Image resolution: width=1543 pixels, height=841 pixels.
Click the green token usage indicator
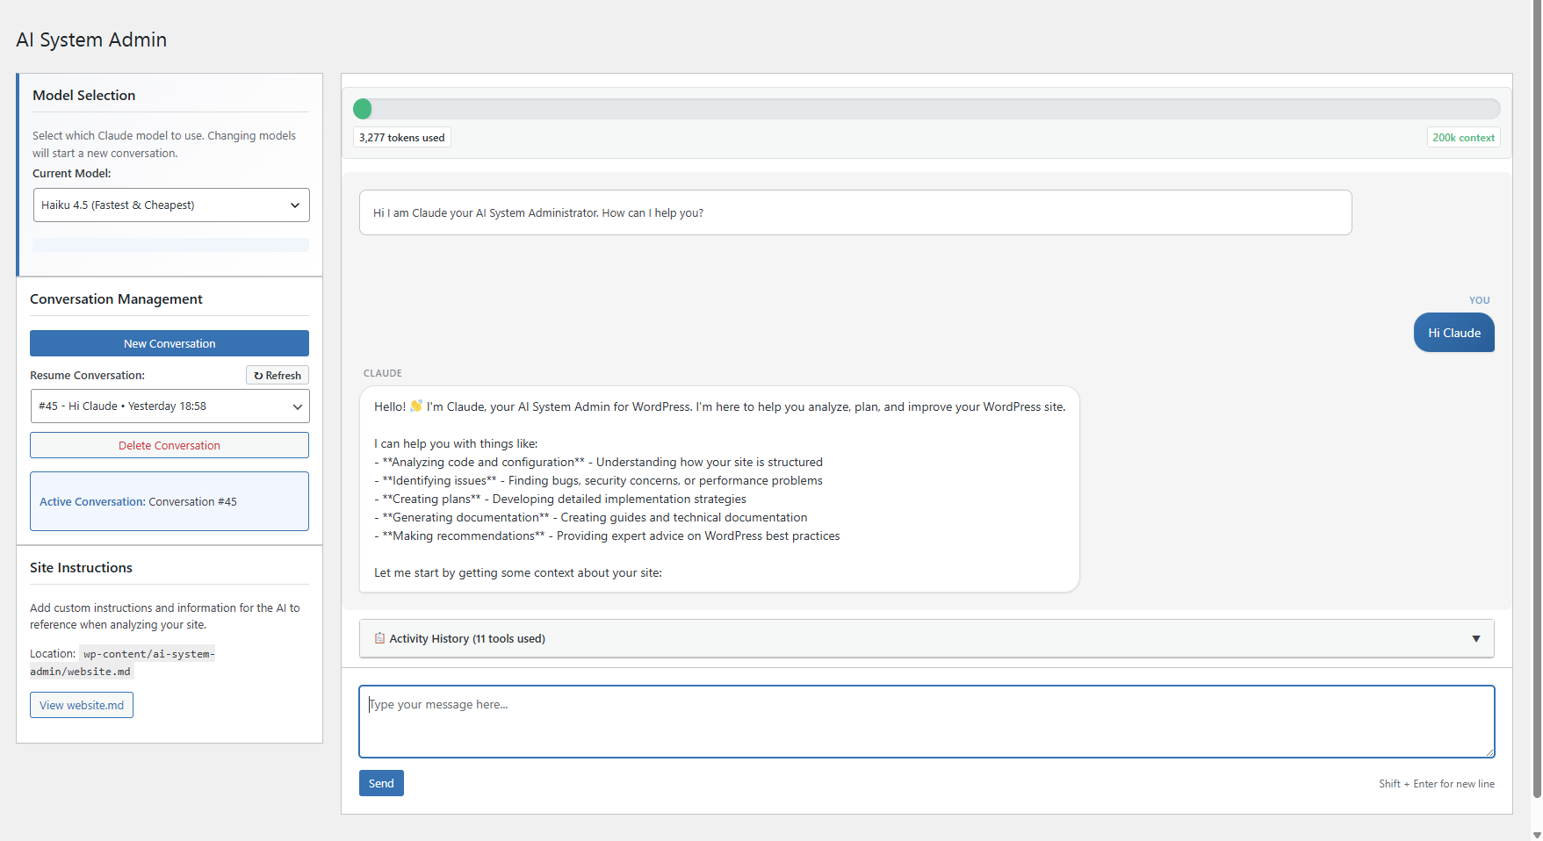(x=363, y=109)
